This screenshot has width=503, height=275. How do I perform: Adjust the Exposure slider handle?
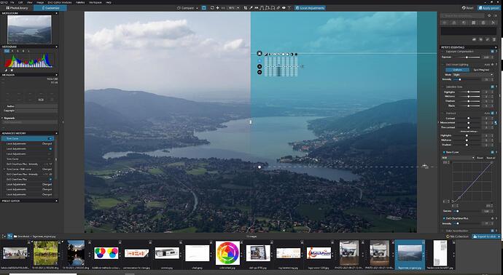point(467,57)
